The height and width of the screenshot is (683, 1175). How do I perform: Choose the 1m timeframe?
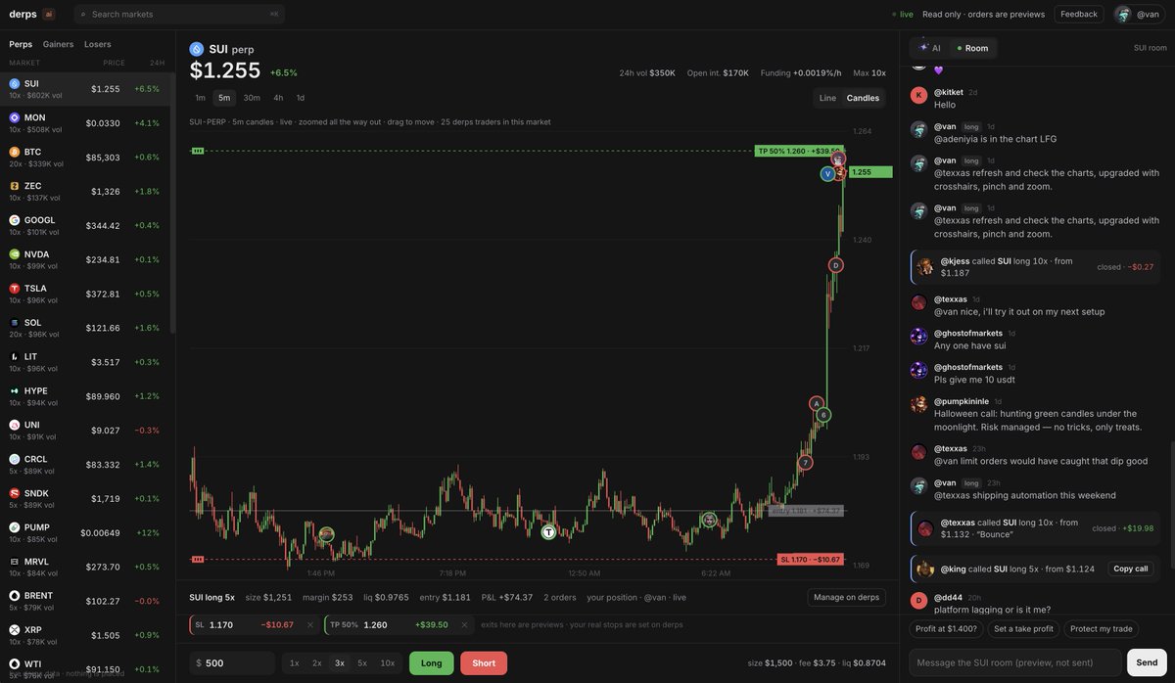[200, 98]
